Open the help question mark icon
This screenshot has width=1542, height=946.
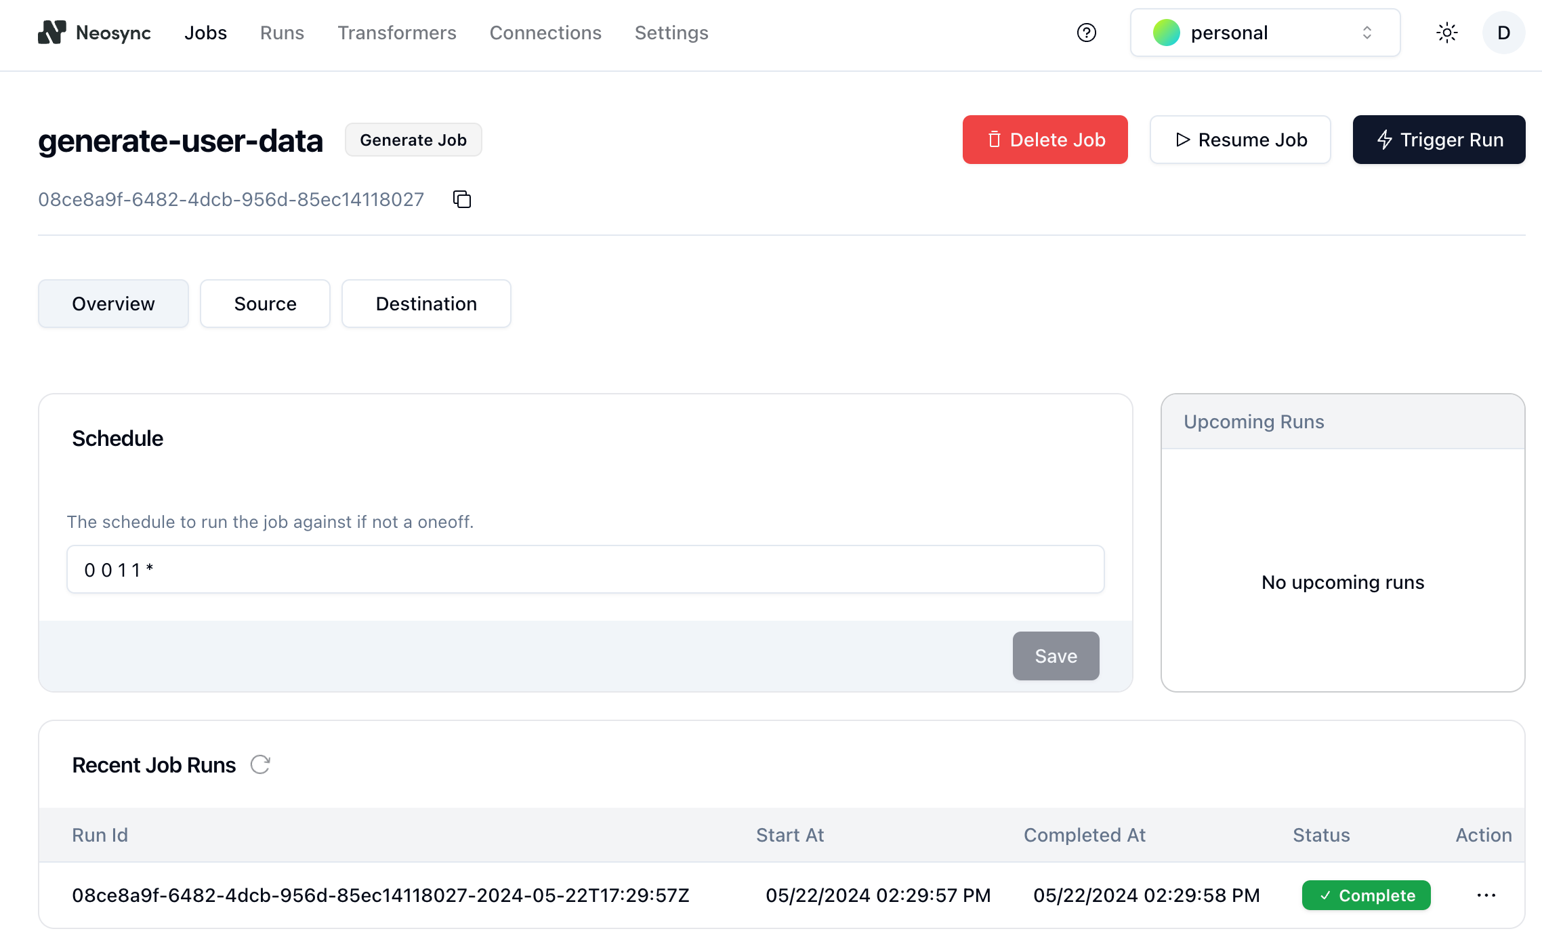[1087, 33]
